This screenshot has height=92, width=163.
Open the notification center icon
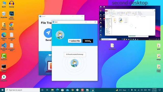coord(160,90)
